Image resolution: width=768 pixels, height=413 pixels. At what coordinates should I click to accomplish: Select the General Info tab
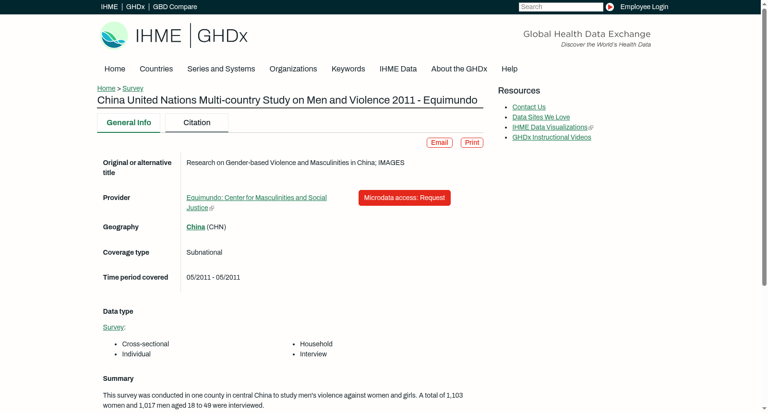pos(129,123)
